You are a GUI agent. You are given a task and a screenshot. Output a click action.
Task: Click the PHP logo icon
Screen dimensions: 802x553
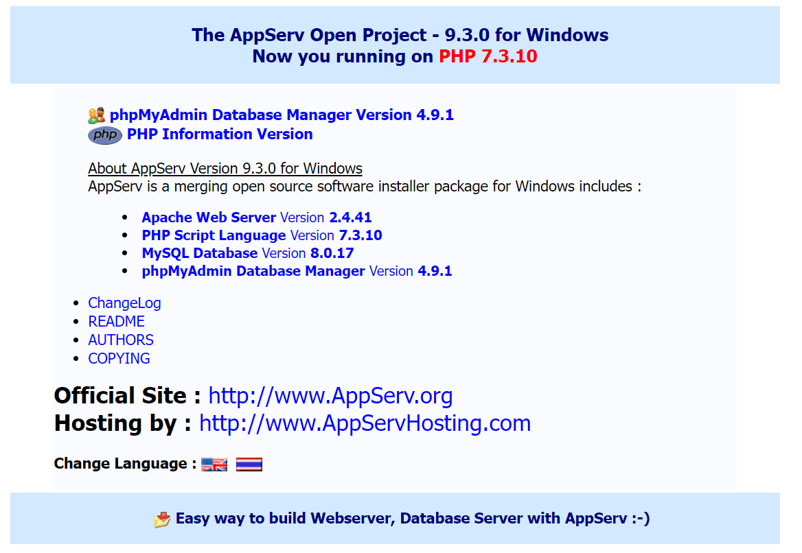tap(104, 134)
